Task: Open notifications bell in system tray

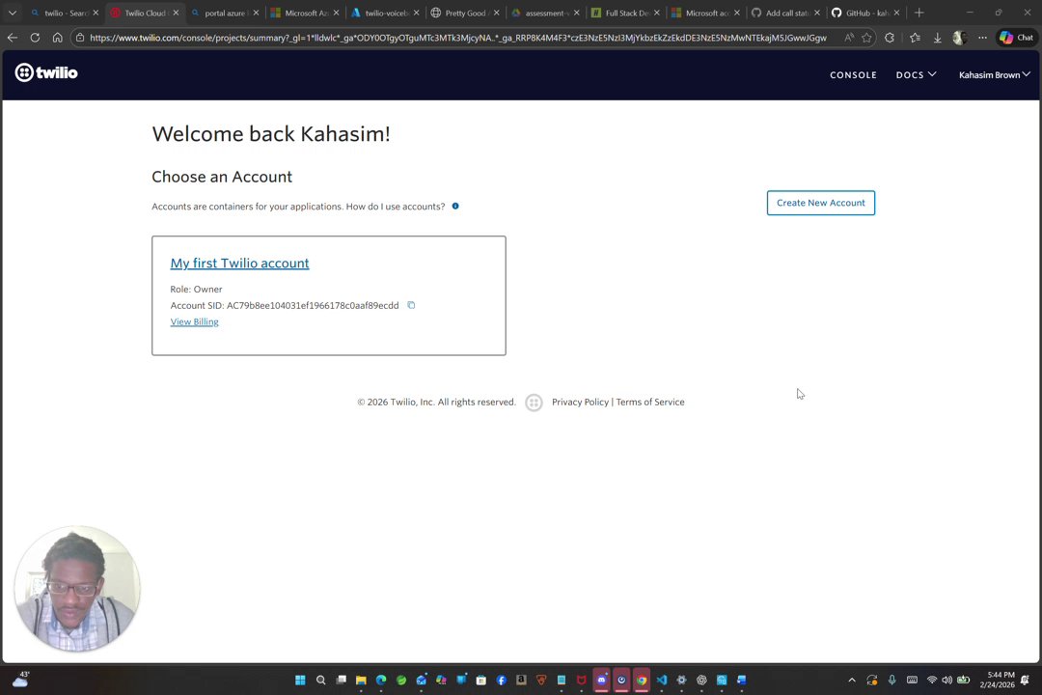Action: (1025, 680)
